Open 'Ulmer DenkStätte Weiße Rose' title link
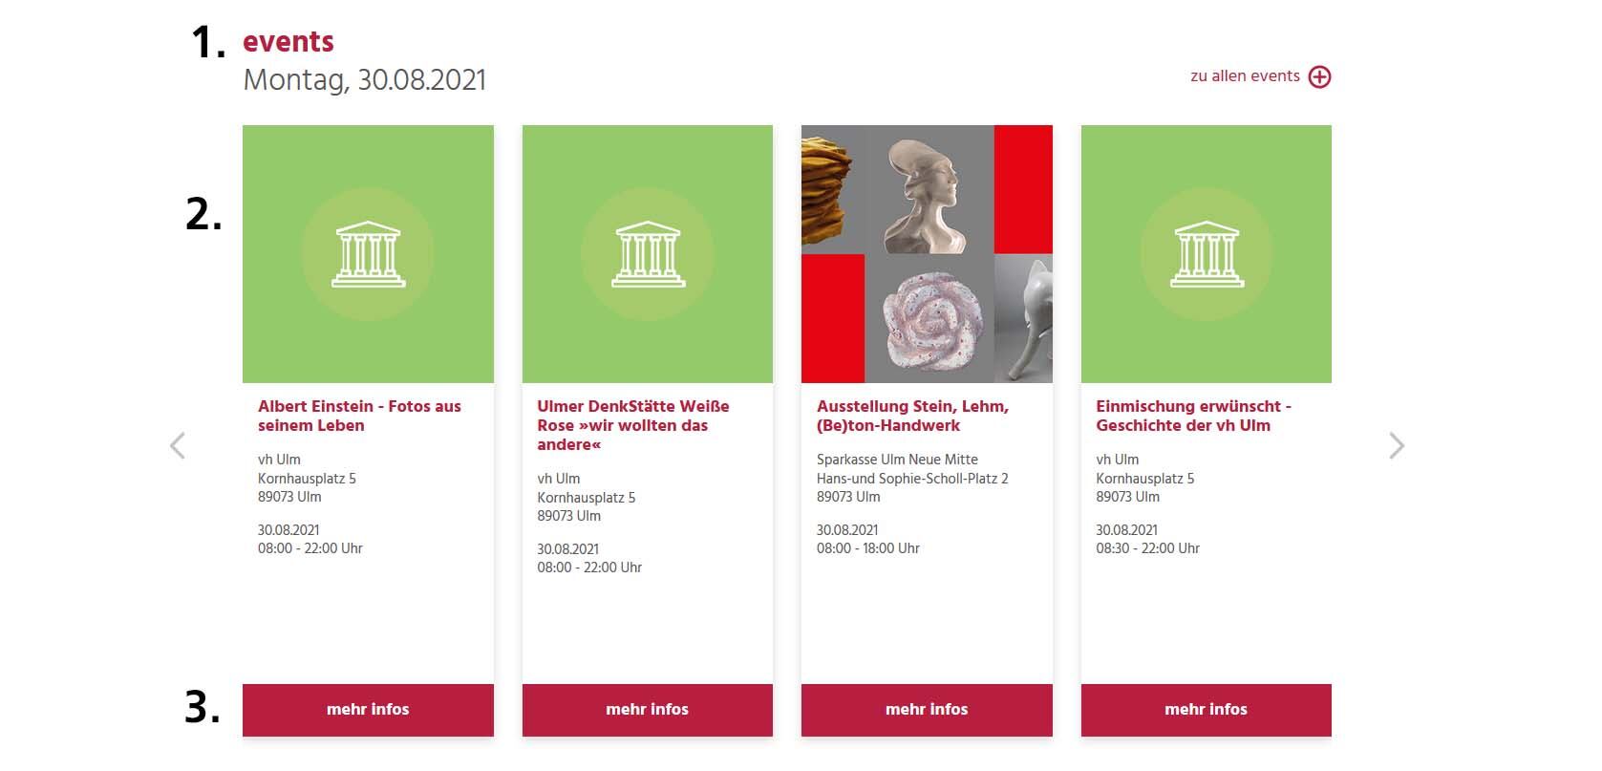This screenshot has width=1602, height=771. [x=632, y=425]
